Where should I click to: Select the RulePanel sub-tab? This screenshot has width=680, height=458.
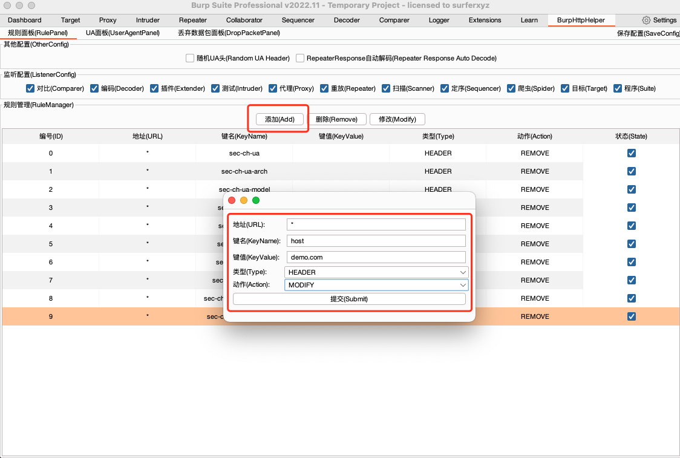click(38, 33)
